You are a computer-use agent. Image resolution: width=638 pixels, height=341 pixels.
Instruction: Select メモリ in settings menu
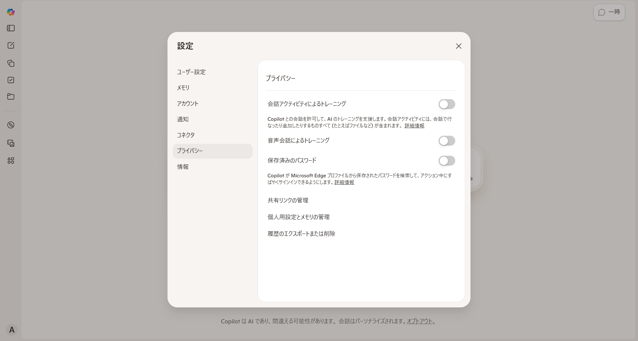213,87
